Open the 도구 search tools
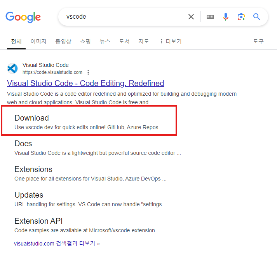Screen dimensions: 277x256 coord(258,41)
